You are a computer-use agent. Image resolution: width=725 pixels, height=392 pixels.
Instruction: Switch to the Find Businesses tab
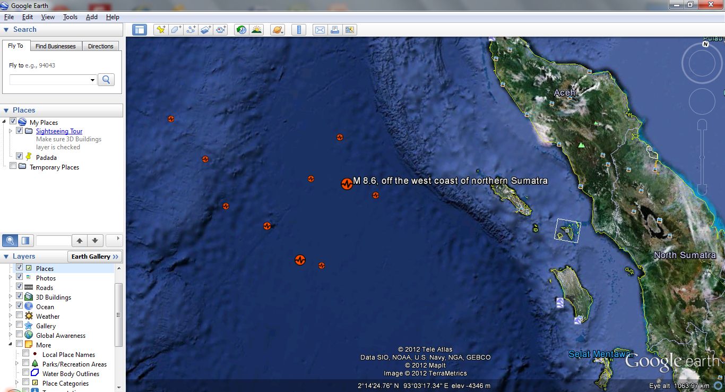[56, 46]
